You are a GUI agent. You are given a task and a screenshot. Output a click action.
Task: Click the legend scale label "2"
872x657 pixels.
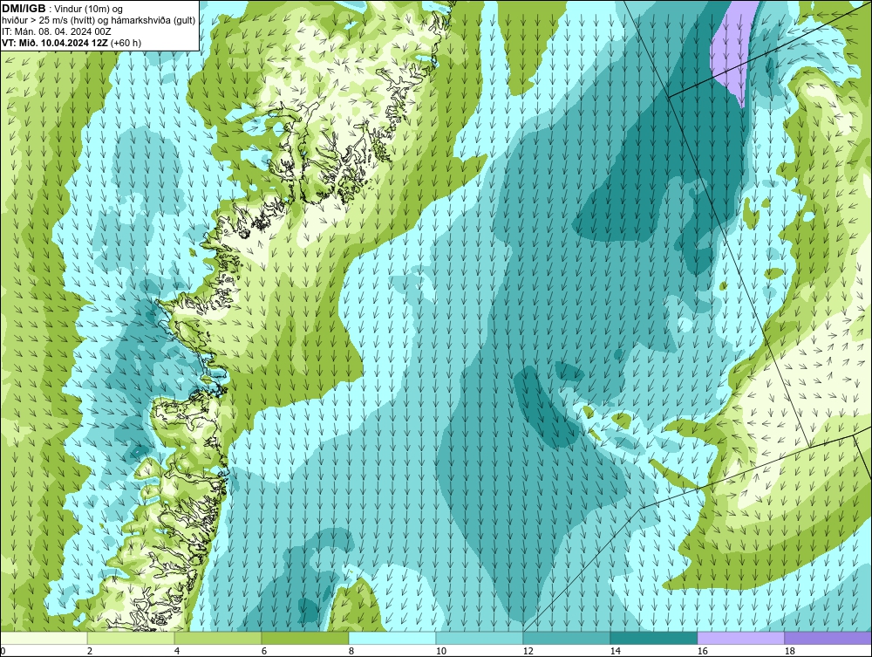(90, 651)
